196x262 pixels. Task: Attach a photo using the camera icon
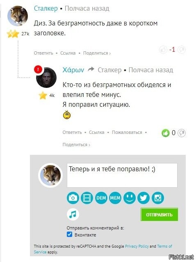pos(73,198)
